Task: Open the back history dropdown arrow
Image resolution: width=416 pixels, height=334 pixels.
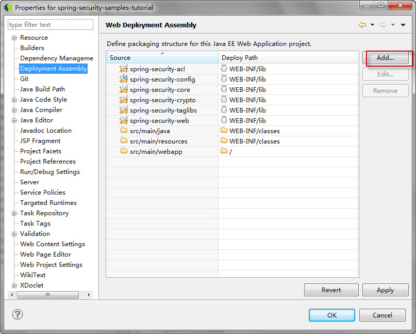Action: [372, 25]
